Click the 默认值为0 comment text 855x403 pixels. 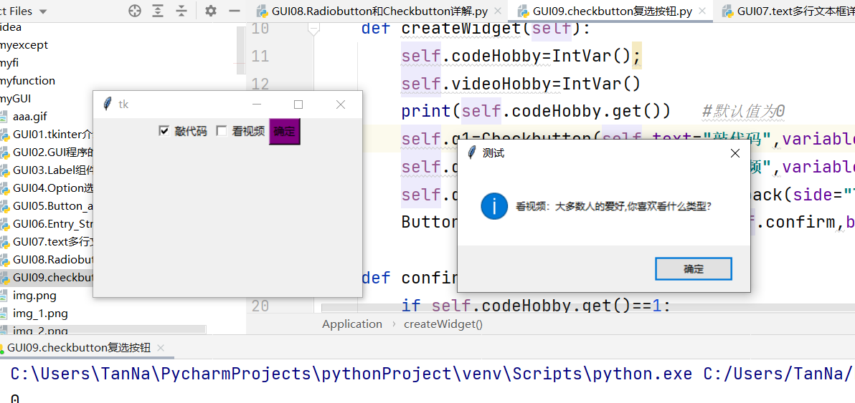point(743,112)
